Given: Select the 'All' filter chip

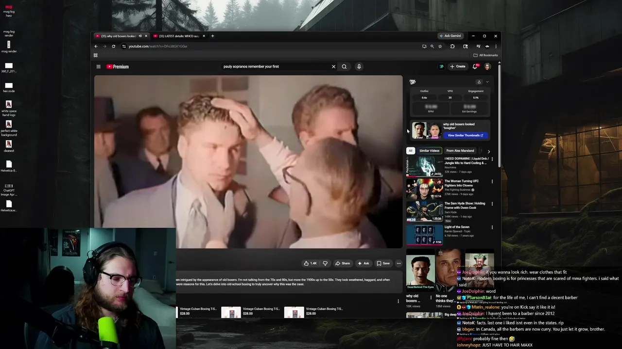Looking at the screenshot, I should click(x=411, y=151).
